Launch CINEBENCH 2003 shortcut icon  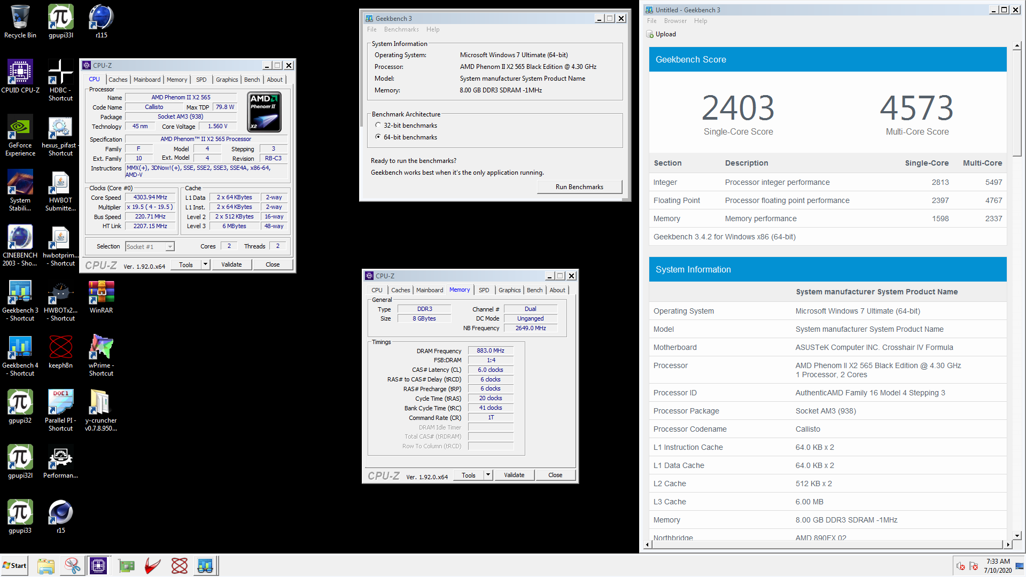tap(20, 245)
